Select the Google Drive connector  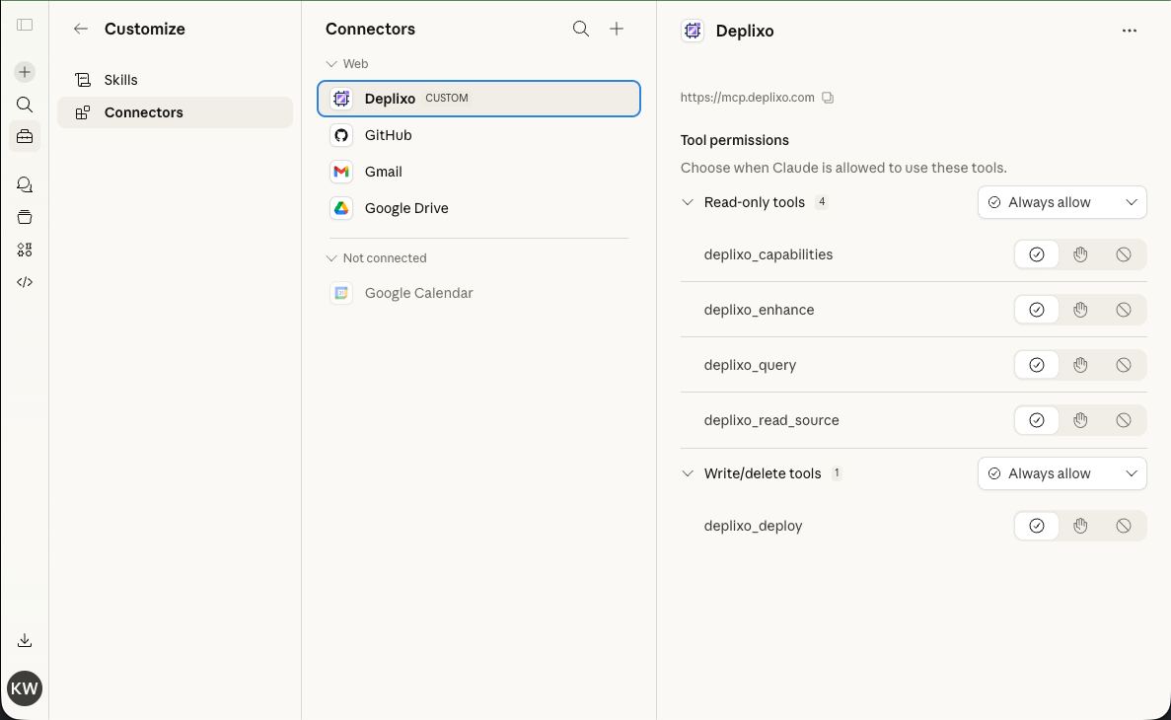(x=478, y=208)
